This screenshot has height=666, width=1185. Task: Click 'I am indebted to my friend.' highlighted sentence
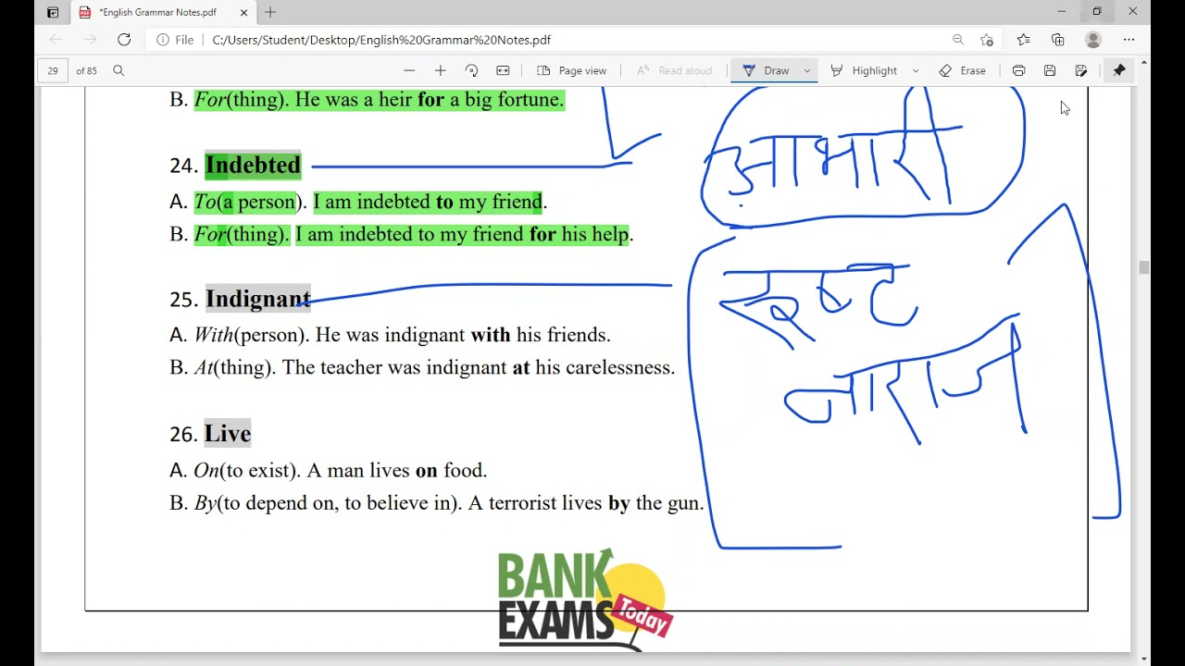pos(430,202)
